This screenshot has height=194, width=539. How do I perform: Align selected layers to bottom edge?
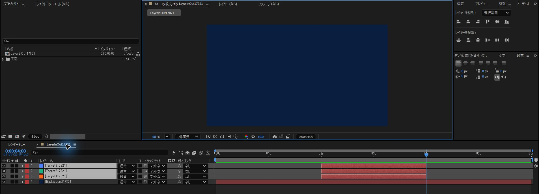[507, 22]
